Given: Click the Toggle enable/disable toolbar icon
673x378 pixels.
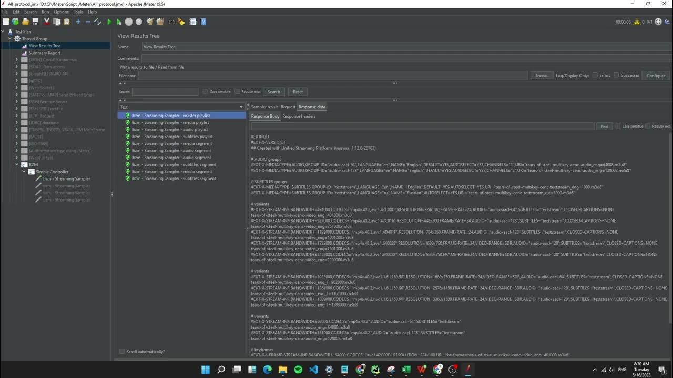Looking at the screenshot, I should pos(98,22).
